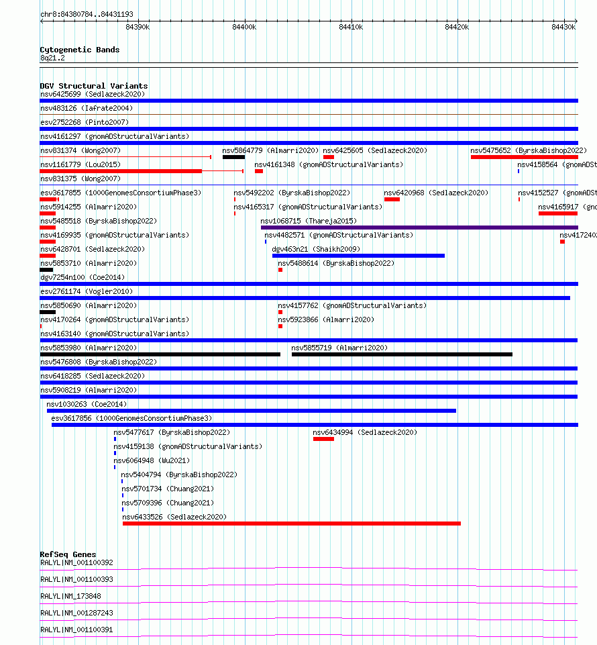
Task: Click the black bar under nsv5855719
Action: coord(402,354)
